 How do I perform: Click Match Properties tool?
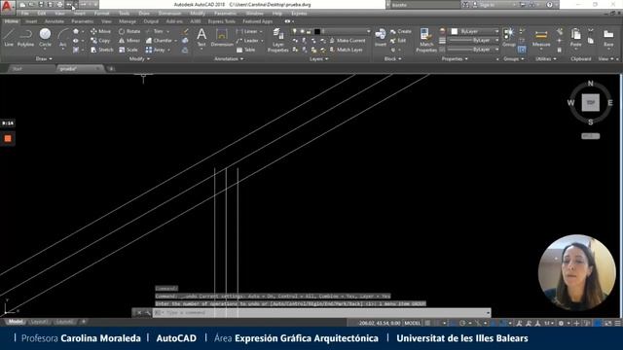[x=426, y=40]
